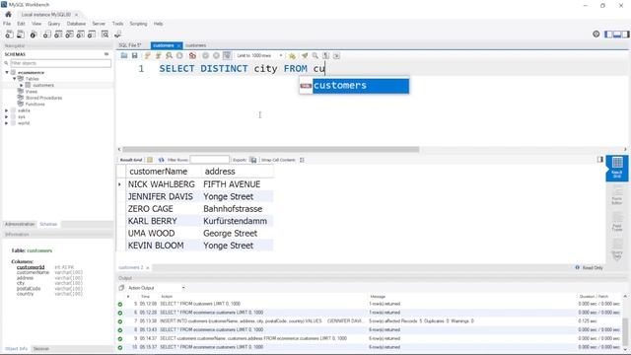Image resolution: width=631 pixels, height=355 pixels.
Task: Save the script using floppy disk icon
Action: point(134,55)
